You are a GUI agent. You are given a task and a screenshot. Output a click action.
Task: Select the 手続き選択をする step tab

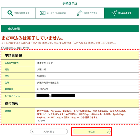[18, 13]
